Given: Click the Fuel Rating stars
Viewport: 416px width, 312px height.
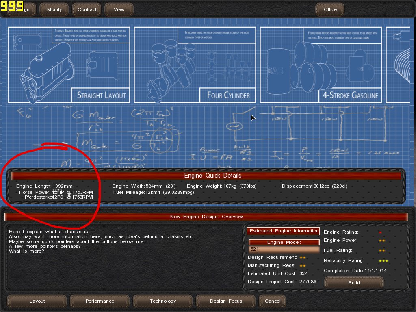Looking at the screenshot, I should tap(382, 251).
